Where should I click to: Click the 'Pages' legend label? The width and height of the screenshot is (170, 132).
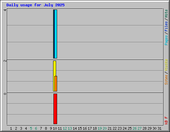tap(166, 40)
